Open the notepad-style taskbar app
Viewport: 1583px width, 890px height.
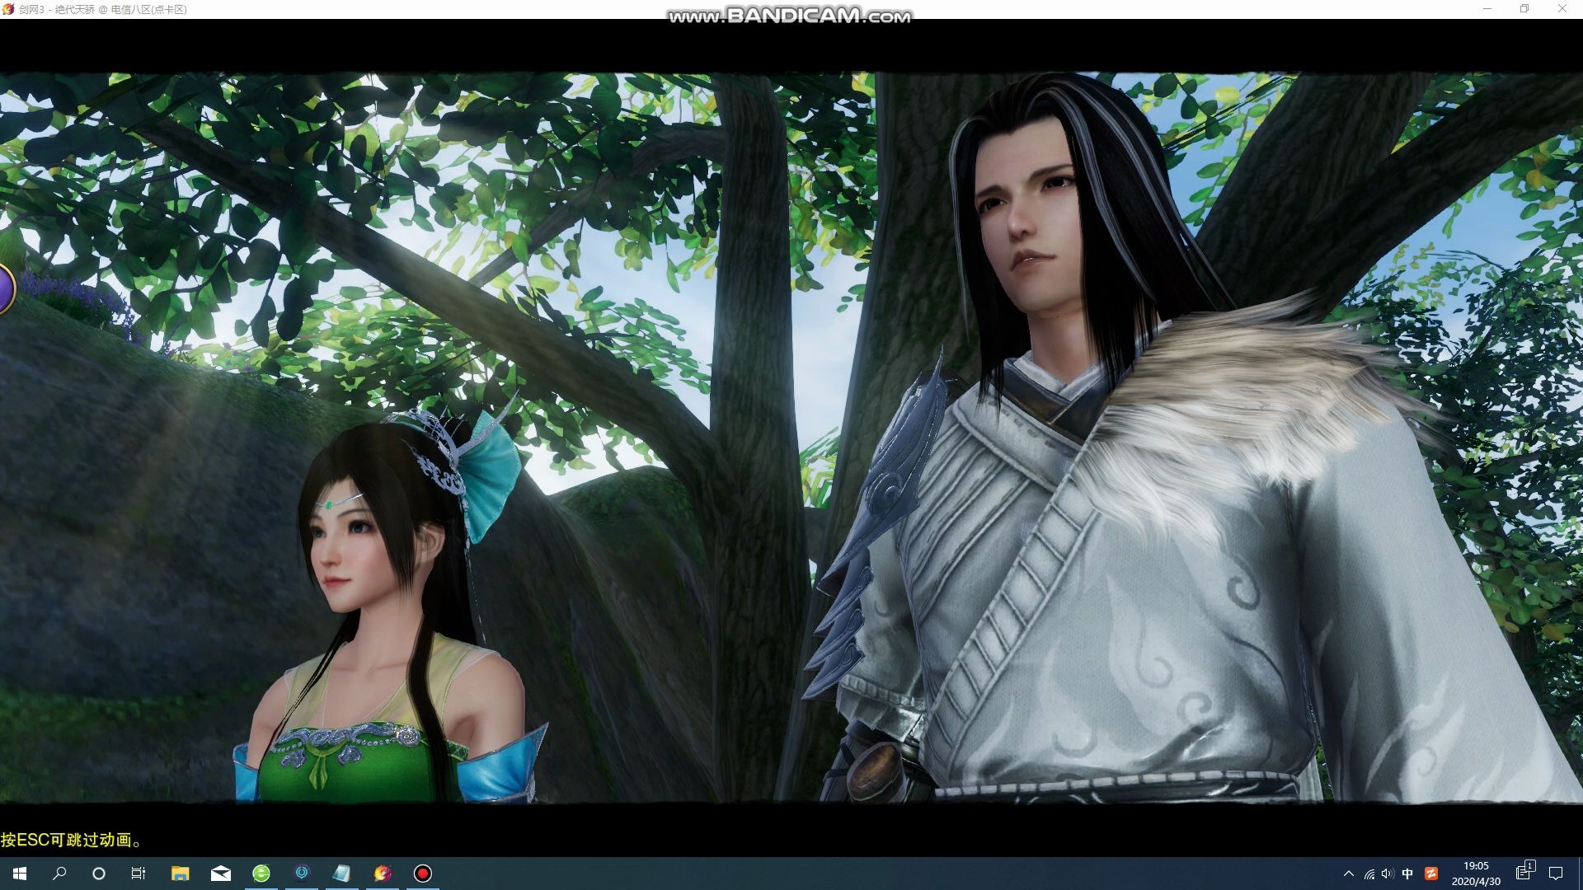(341, 874)
